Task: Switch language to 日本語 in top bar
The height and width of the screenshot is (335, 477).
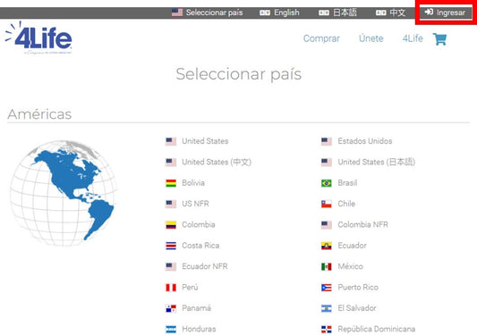Action: (337, 13)
